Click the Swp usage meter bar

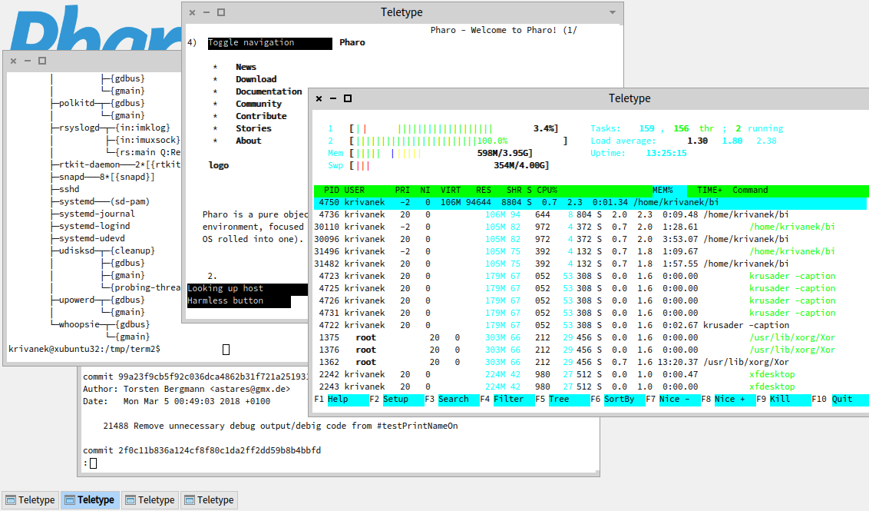[x=449, y=165]
